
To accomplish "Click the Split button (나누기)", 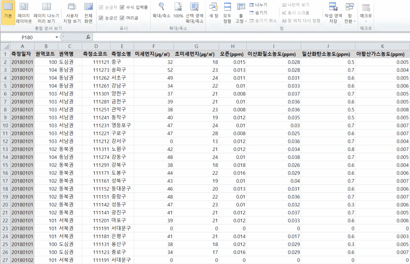I will 258,5.
